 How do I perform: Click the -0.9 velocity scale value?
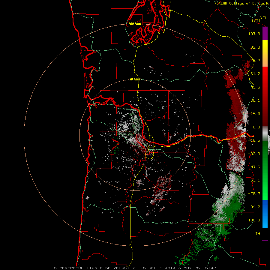point(255,127)
